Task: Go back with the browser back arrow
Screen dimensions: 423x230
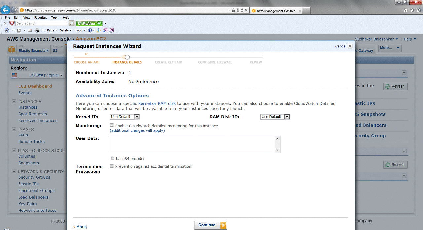Action: coord(5,10)
